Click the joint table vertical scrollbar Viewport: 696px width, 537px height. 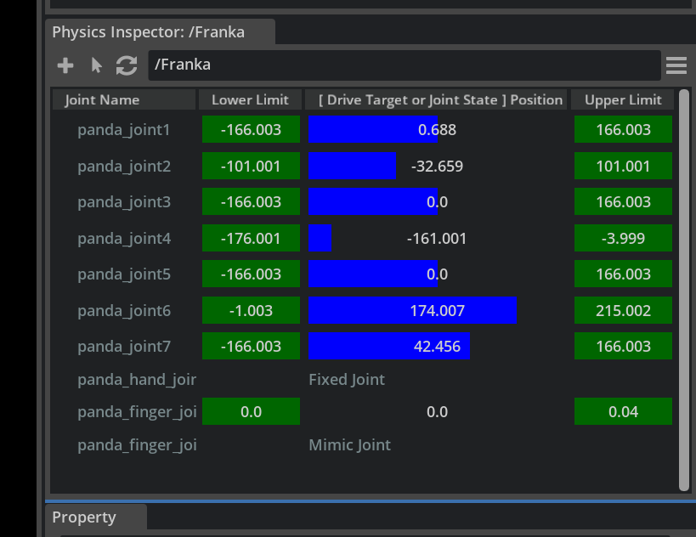(684, 291)
